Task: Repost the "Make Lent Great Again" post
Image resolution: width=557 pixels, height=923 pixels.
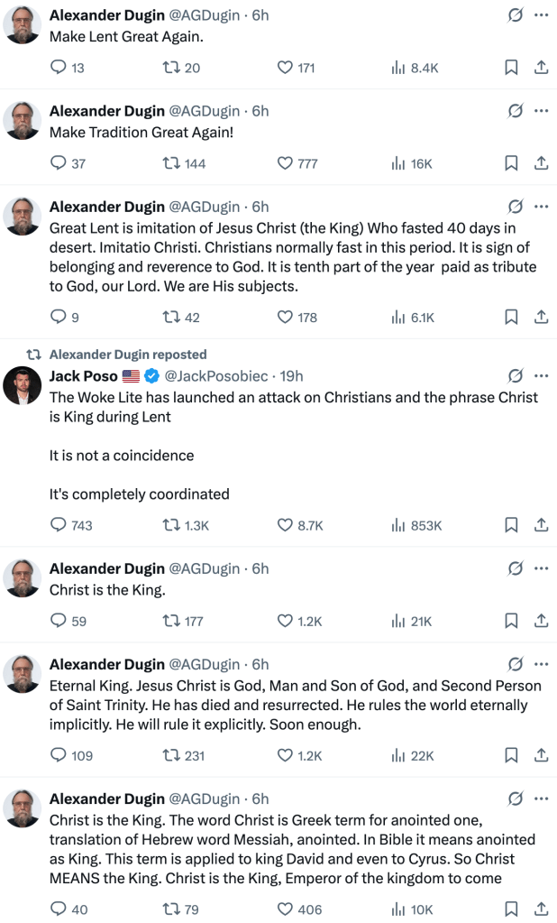Action: pos(171,67)
